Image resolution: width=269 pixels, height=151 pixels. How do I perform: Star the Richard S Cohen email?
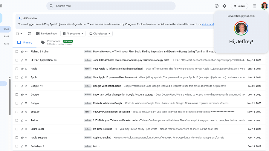22,52
